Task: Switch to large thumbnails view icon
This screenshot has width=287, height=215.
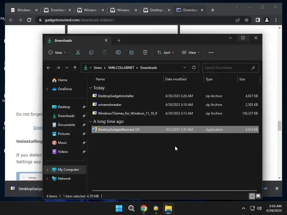Action: click(258, 196)
